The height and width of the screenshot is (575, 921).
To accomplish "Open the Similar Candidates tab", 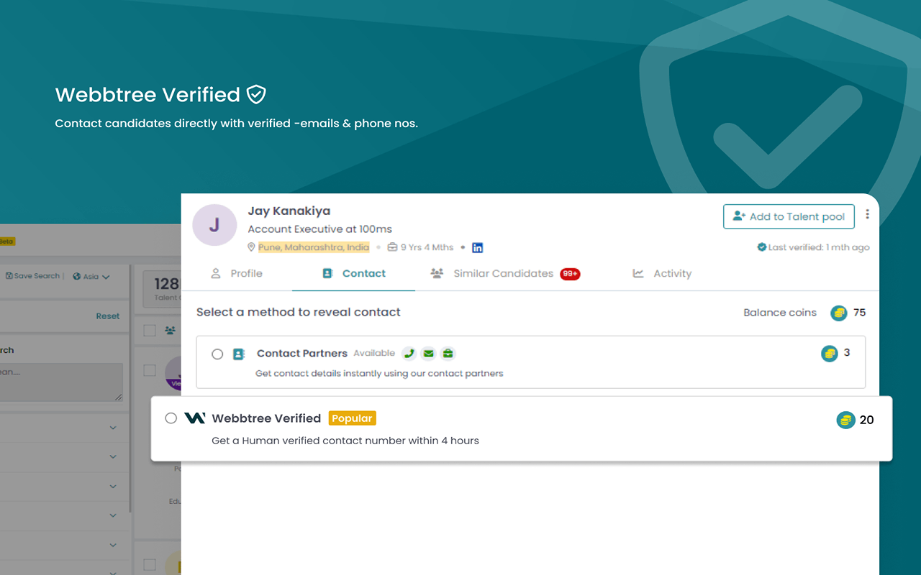I will pyautogui.click(x=505, y=274).
